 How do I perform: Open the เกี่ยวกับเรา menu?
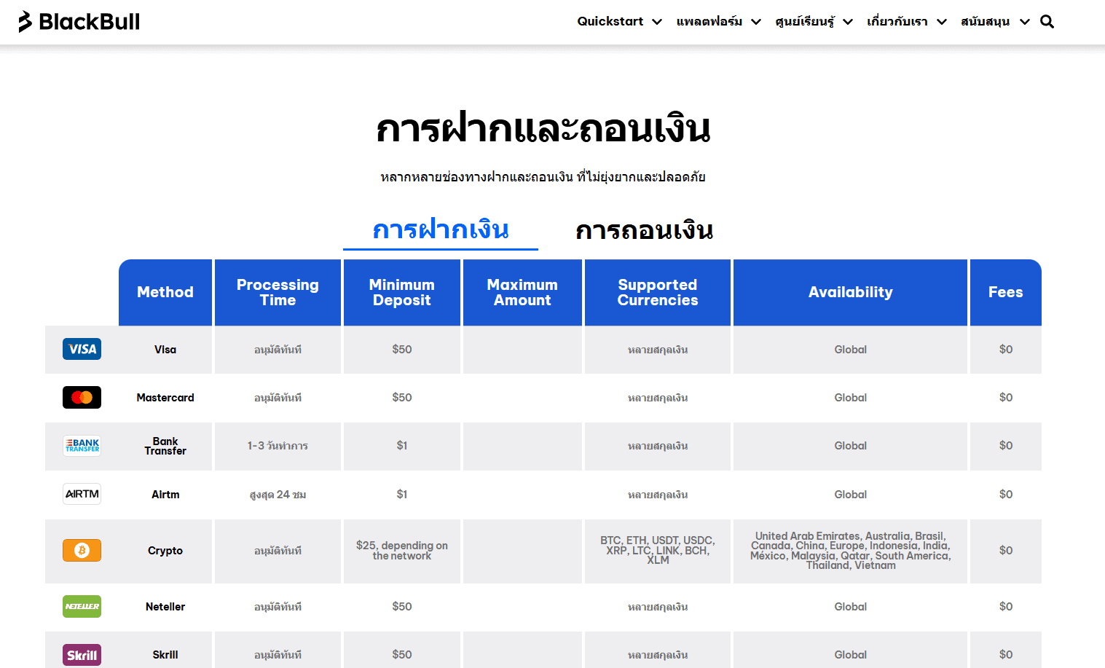click(897, 21)
